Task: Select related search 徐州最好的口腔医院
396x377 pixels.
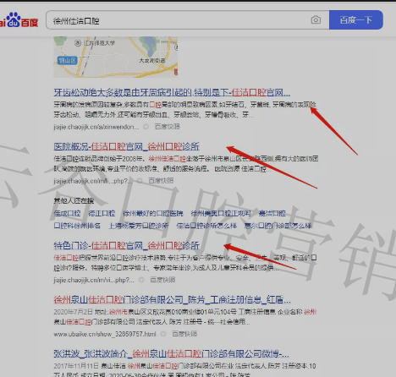Action: (153, 213)
